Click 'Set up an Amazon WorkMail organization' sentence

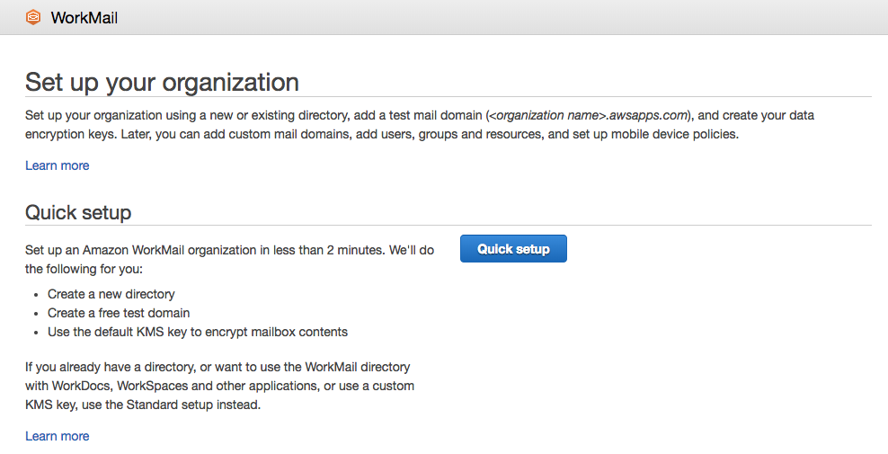click(x=229, y=260)
